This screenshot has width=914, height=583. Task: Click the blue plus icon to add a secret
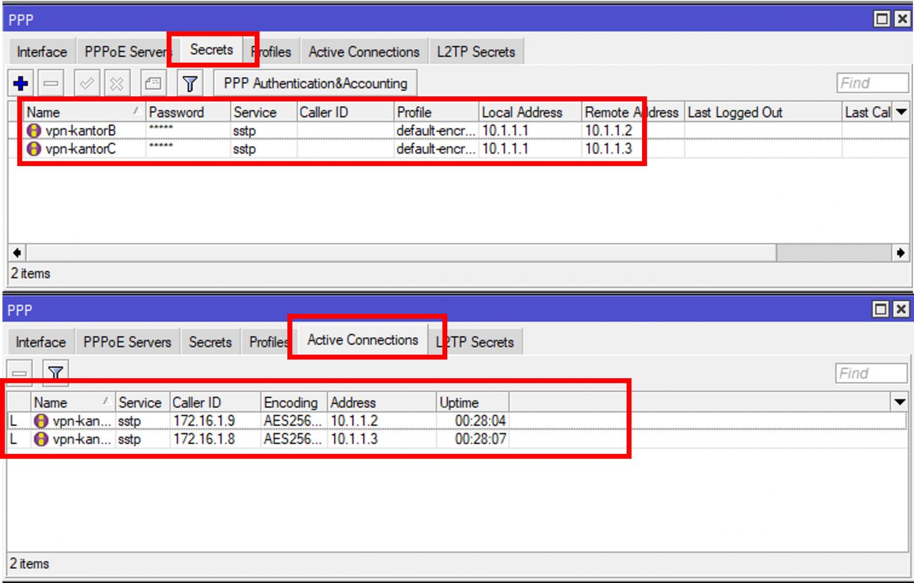click(x=21, y=83)
